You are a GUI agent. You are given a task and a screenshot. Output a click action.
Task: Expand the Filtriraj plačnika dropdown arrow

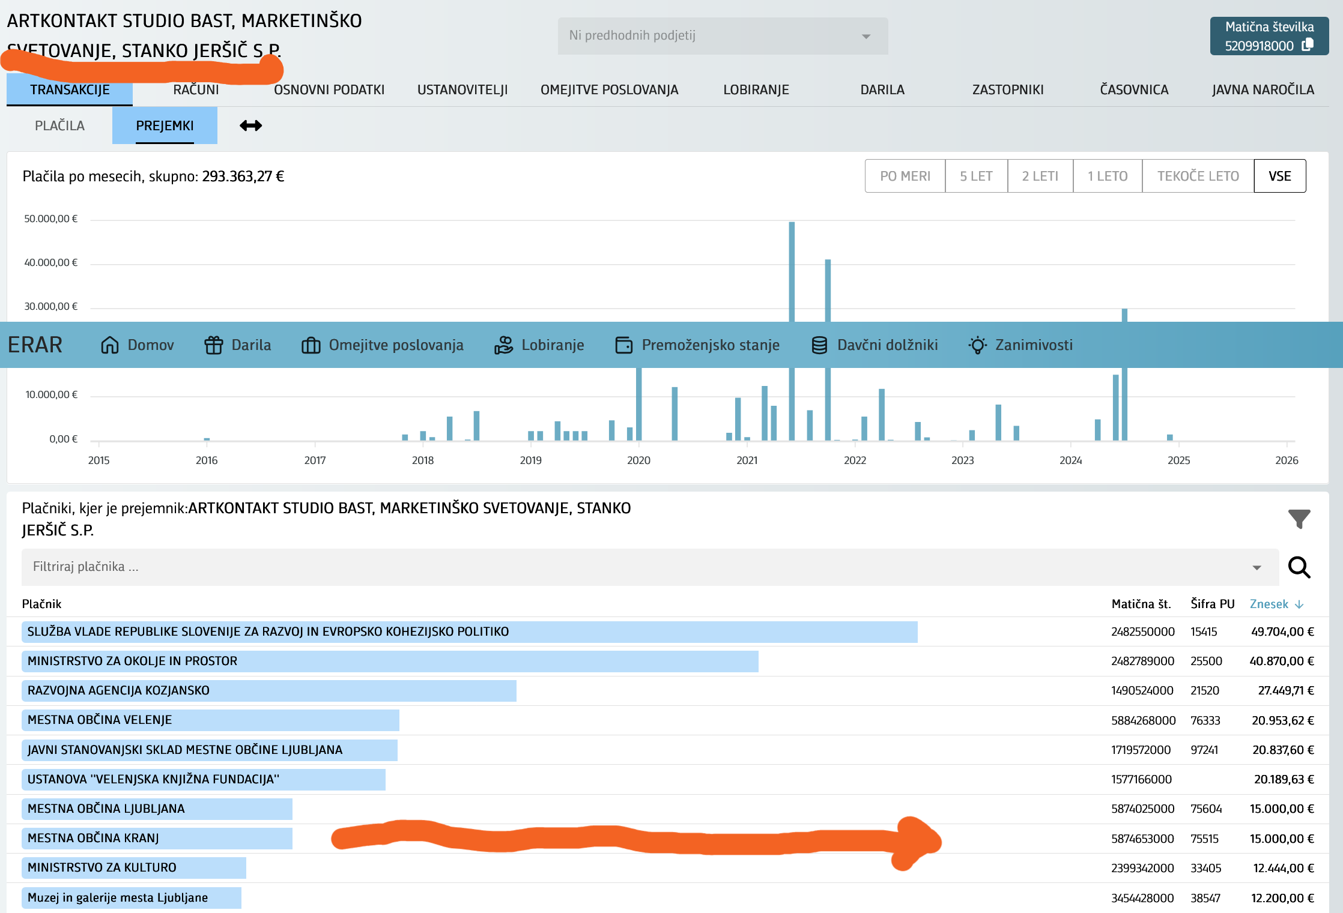pyautogui.click(x=1257, y=567)
